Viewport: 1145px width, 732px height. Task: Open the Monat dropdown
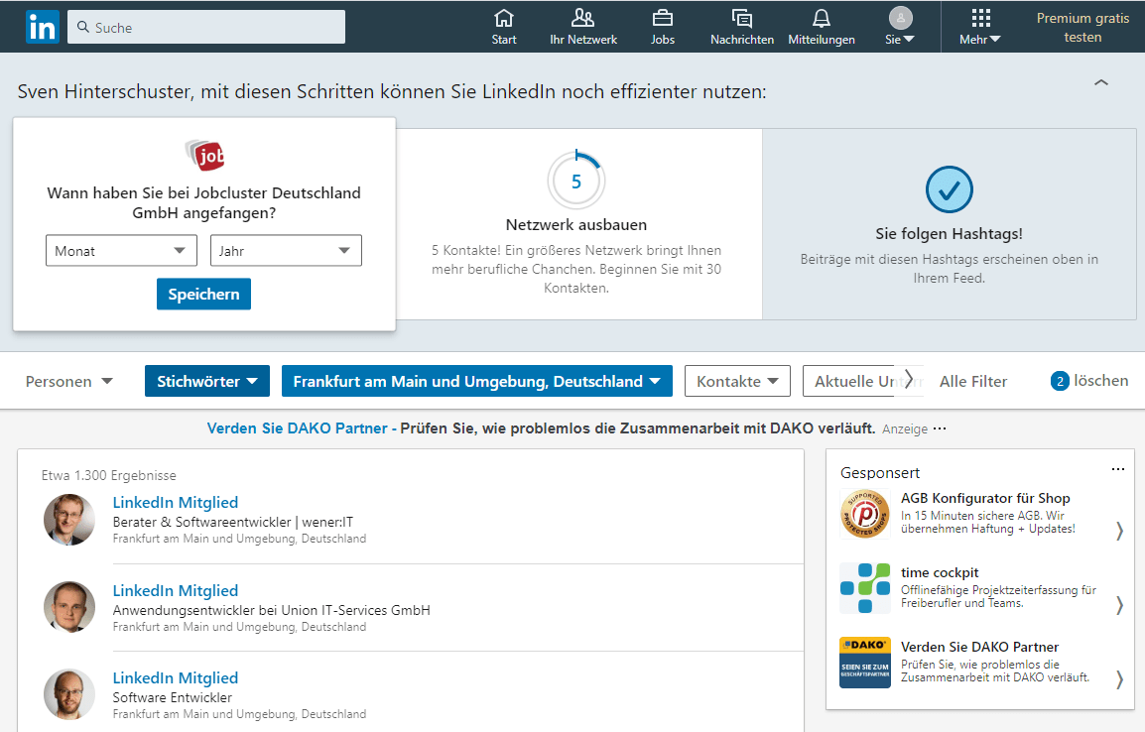pyautogui.click(x=120, y=250)
